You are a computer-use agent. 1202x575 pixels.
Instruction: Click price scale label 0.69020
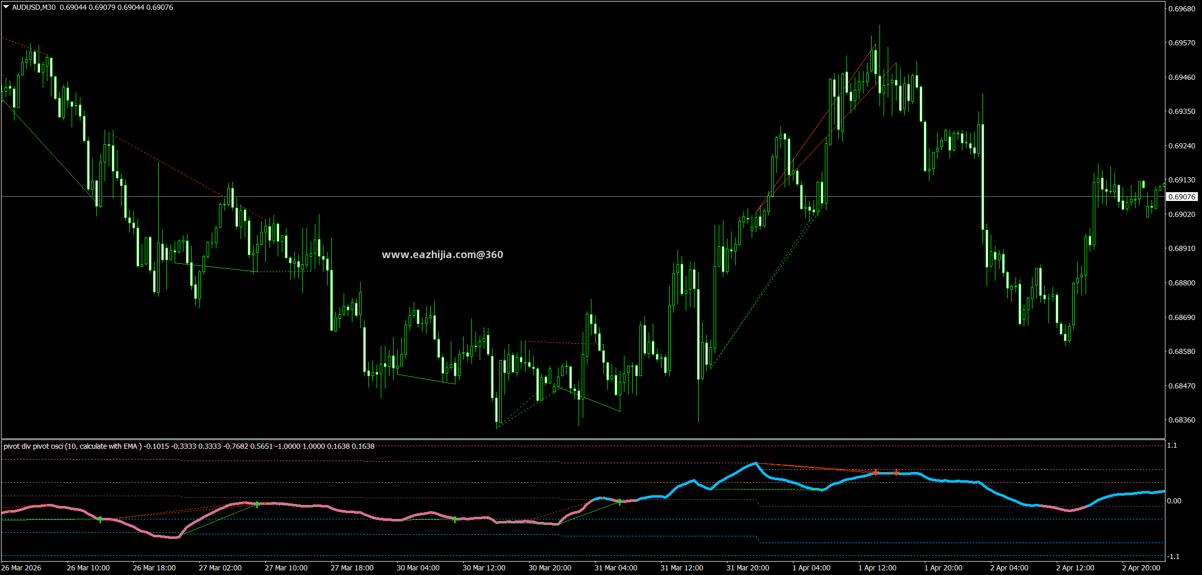(x=1181, y=214)
